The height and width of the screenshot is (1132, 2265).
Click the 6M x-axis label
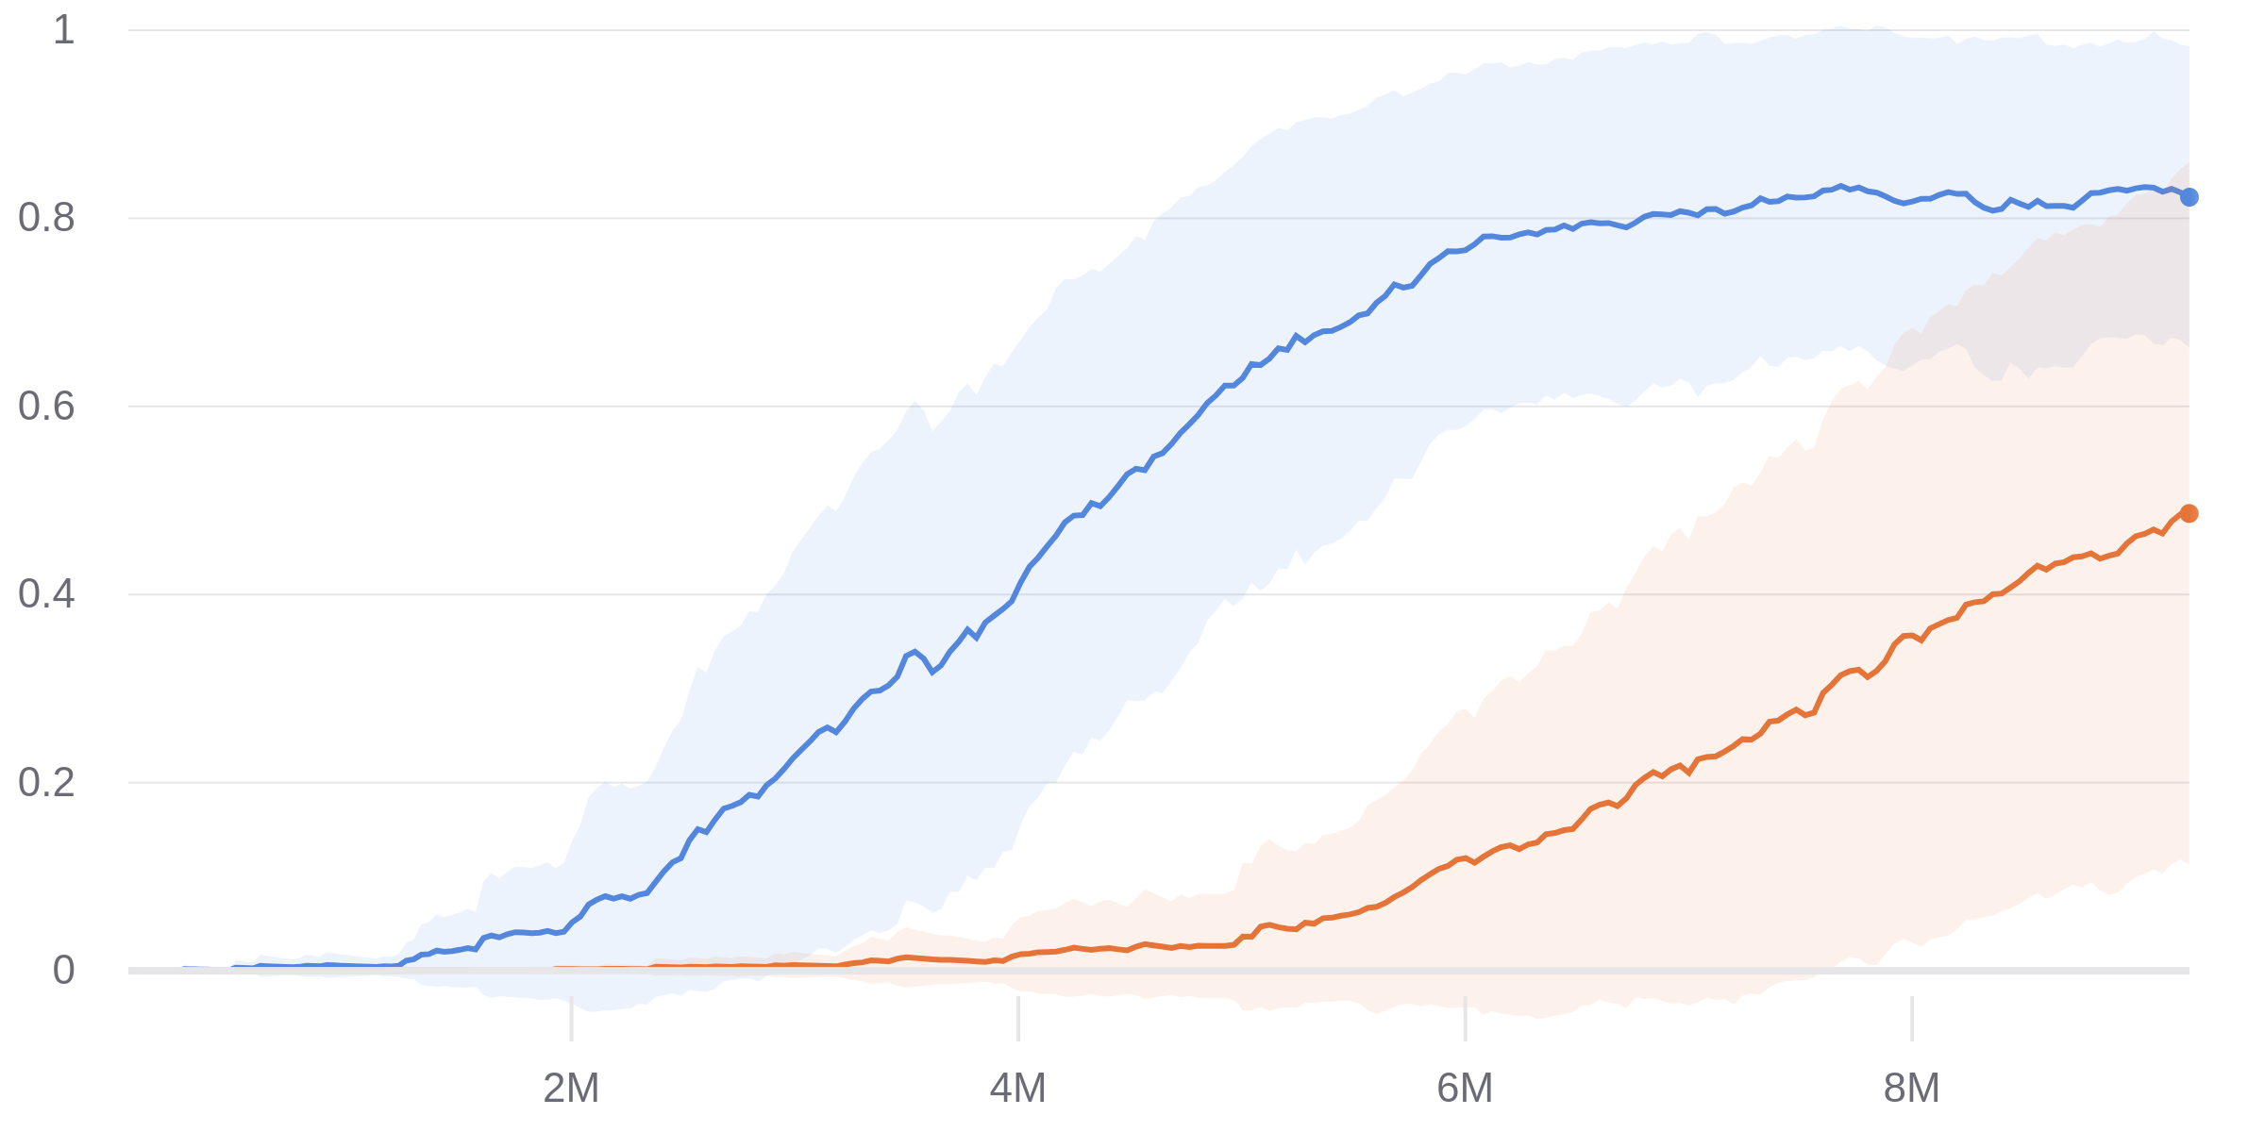1465,1089
